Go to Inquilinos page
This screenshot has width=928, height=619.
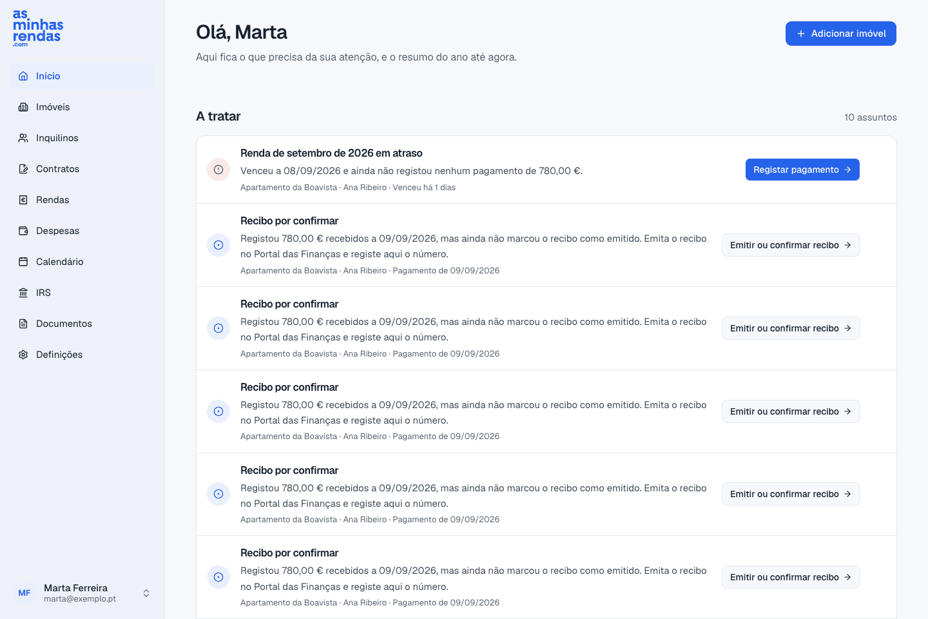click(x=82, y=138)
